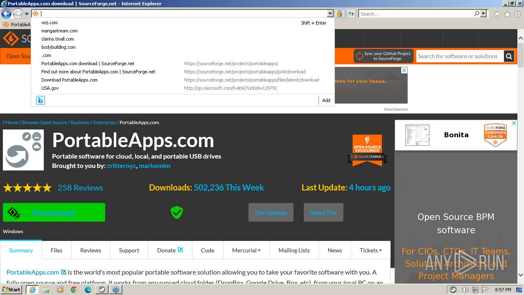524x295 pixels.
Task: Follow the Enterprise breadcrumb link
Action: point(104,123)
